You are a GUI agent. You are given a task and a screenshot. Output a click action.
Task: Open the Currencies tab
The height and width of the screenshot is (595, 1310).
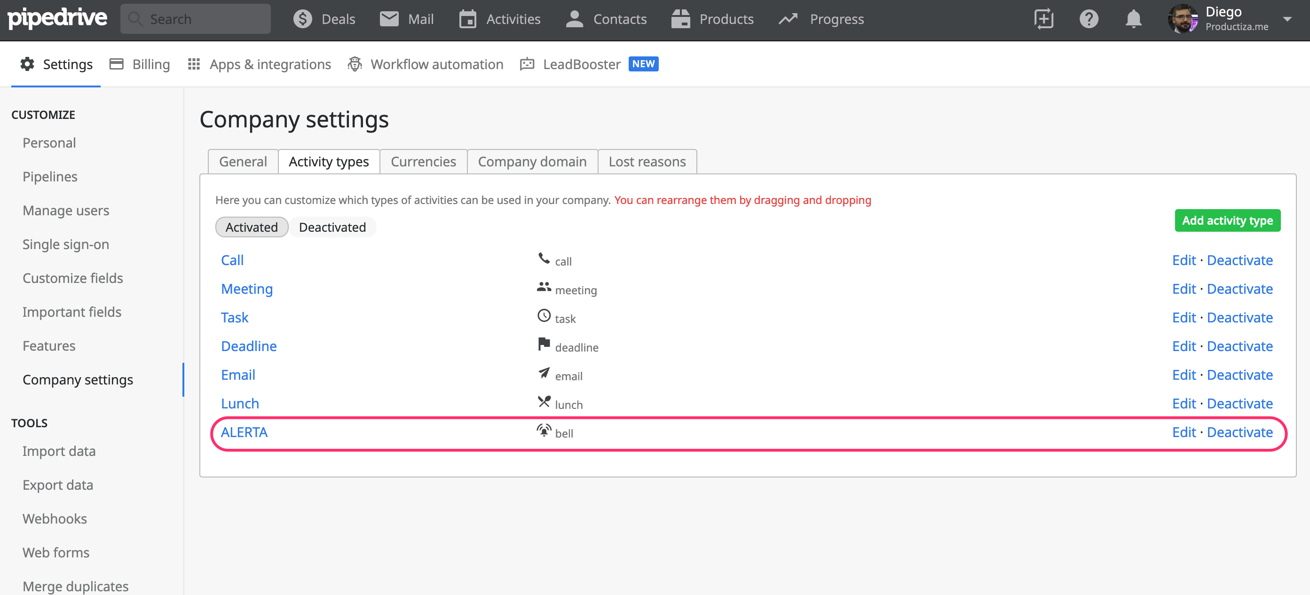(423, 162)
